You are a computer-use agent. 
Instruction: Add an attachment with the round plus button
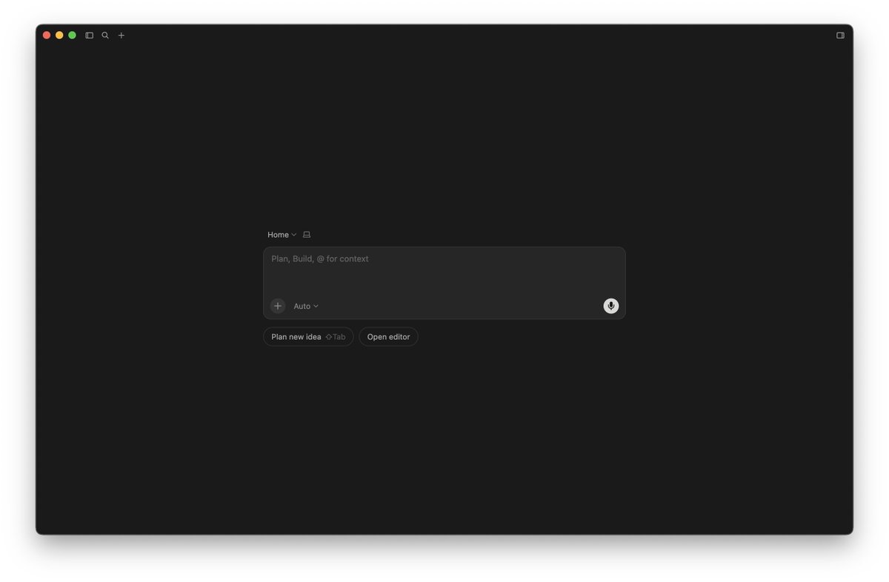tap(278, 306)
